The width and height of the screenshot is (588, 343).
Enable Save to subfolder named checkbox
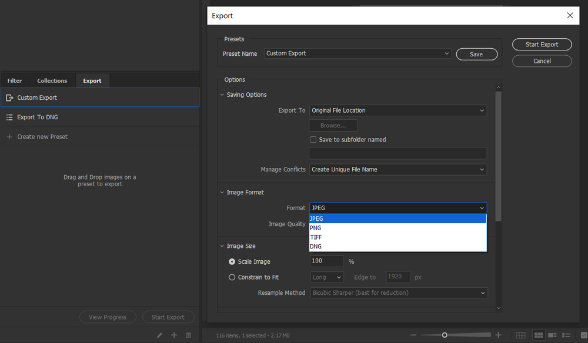coord(313,140)
